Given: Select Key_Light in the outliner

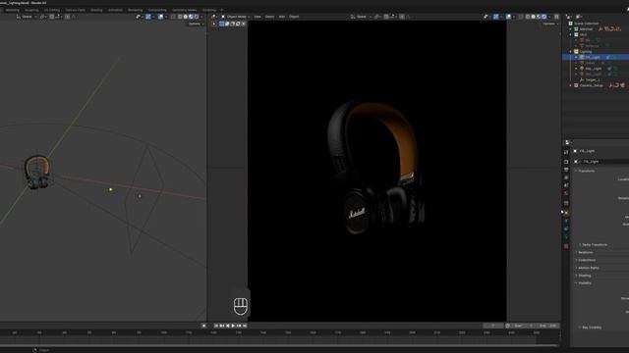Looking at the screenshot, I should pyautogui.click(x=594, y=69).
